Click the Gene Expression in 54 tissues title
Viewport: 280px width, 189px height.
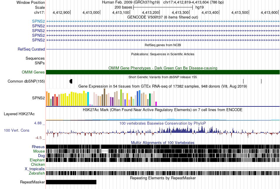(x=163, y=86)
